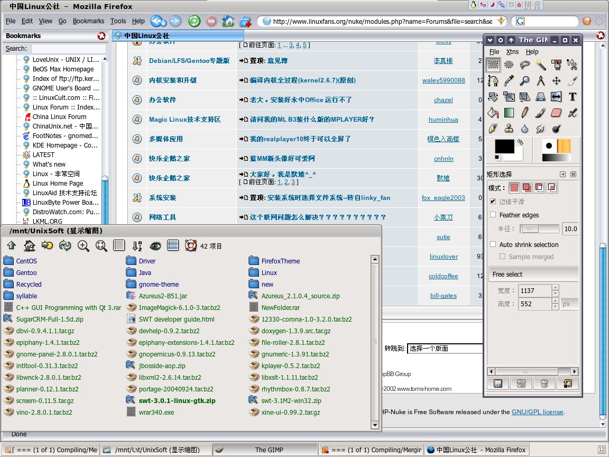Select the Intelligent Scissors tool

pos(572,65)
